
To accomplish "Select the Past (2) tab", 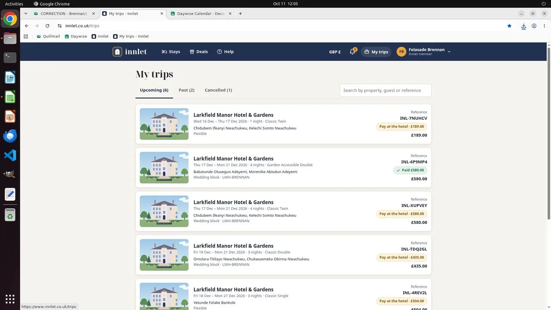I will click(186, 90).
